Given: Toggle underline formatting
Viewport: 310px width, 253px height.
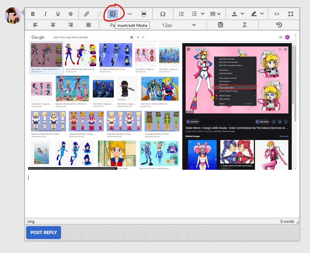Looking at the screenshot, I should [58, 14].
